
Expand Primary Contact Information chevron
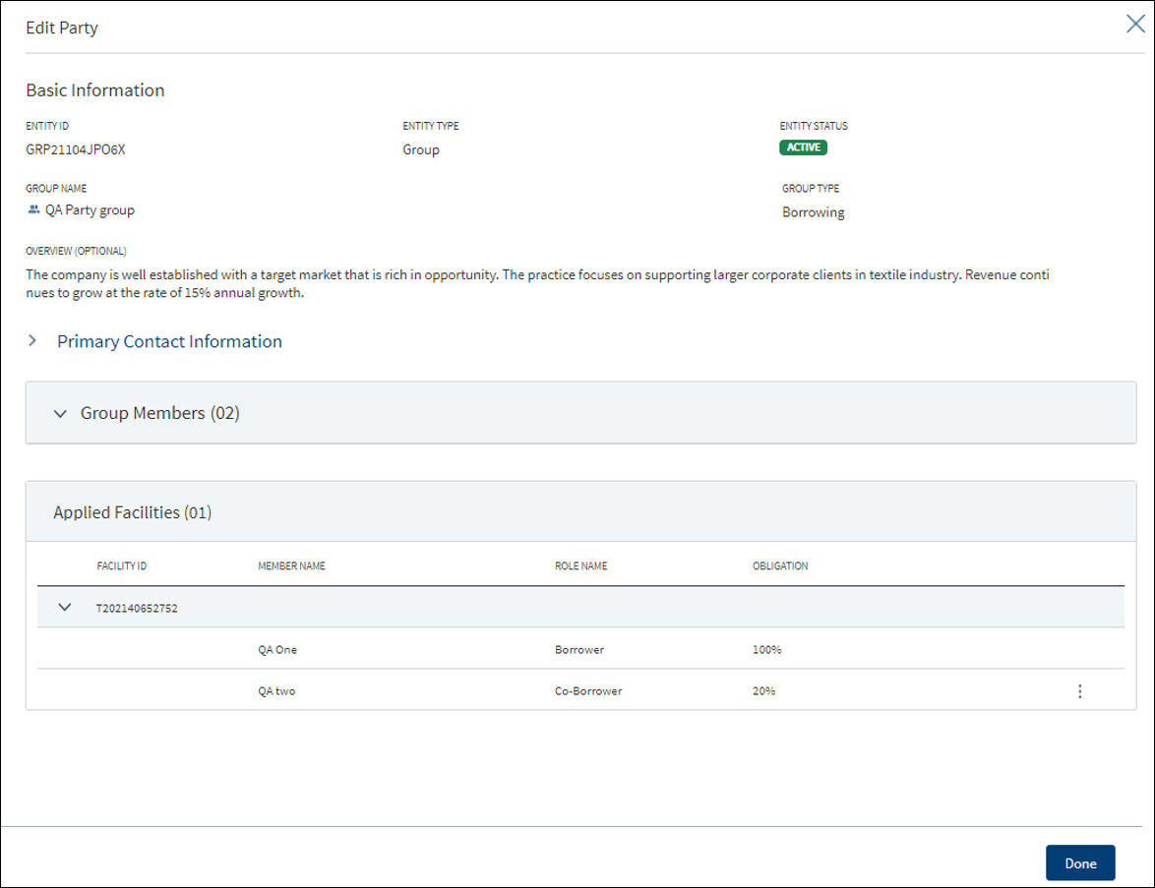32,341
